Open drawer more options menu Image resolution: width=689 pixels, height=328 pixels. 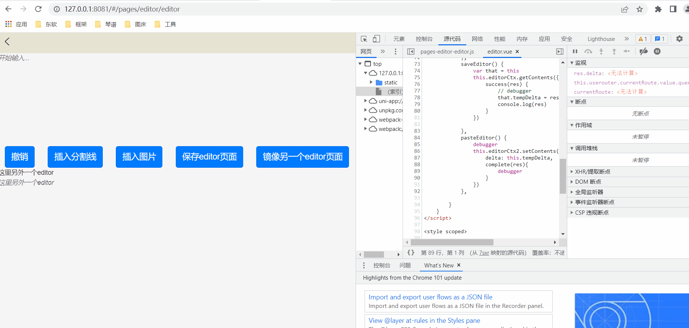364,265
